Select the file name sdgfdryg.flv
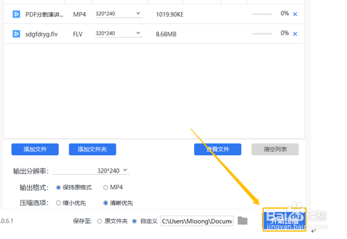 tap(42, 34)
